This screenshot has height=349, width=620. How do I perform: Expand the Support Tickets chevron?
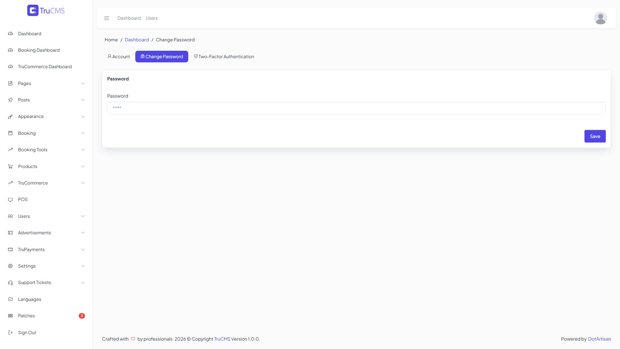[x=83, y=283]
